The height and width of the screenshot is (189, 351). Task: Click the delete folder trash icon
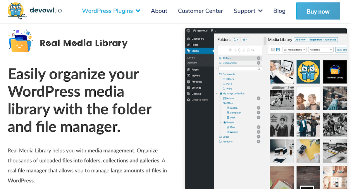tap(248, 50)
